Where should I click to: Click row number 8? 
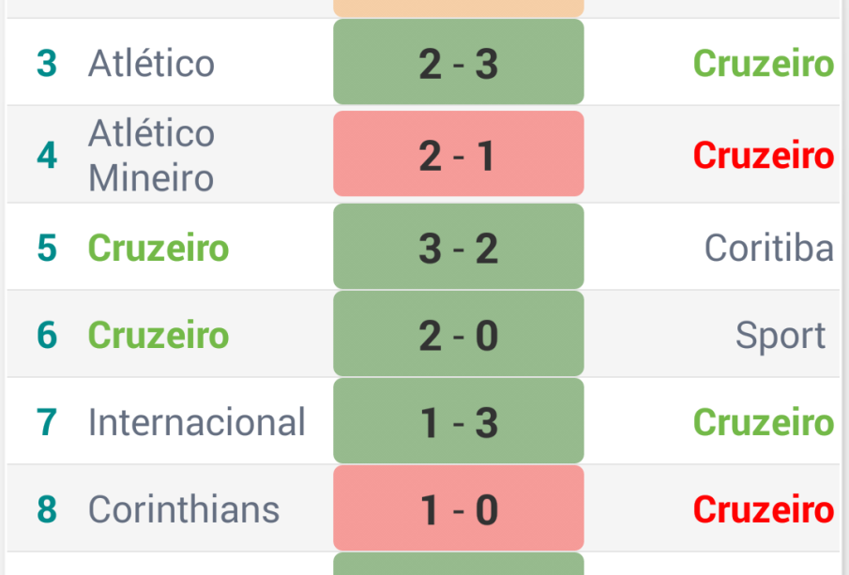(x=46, y=509)
